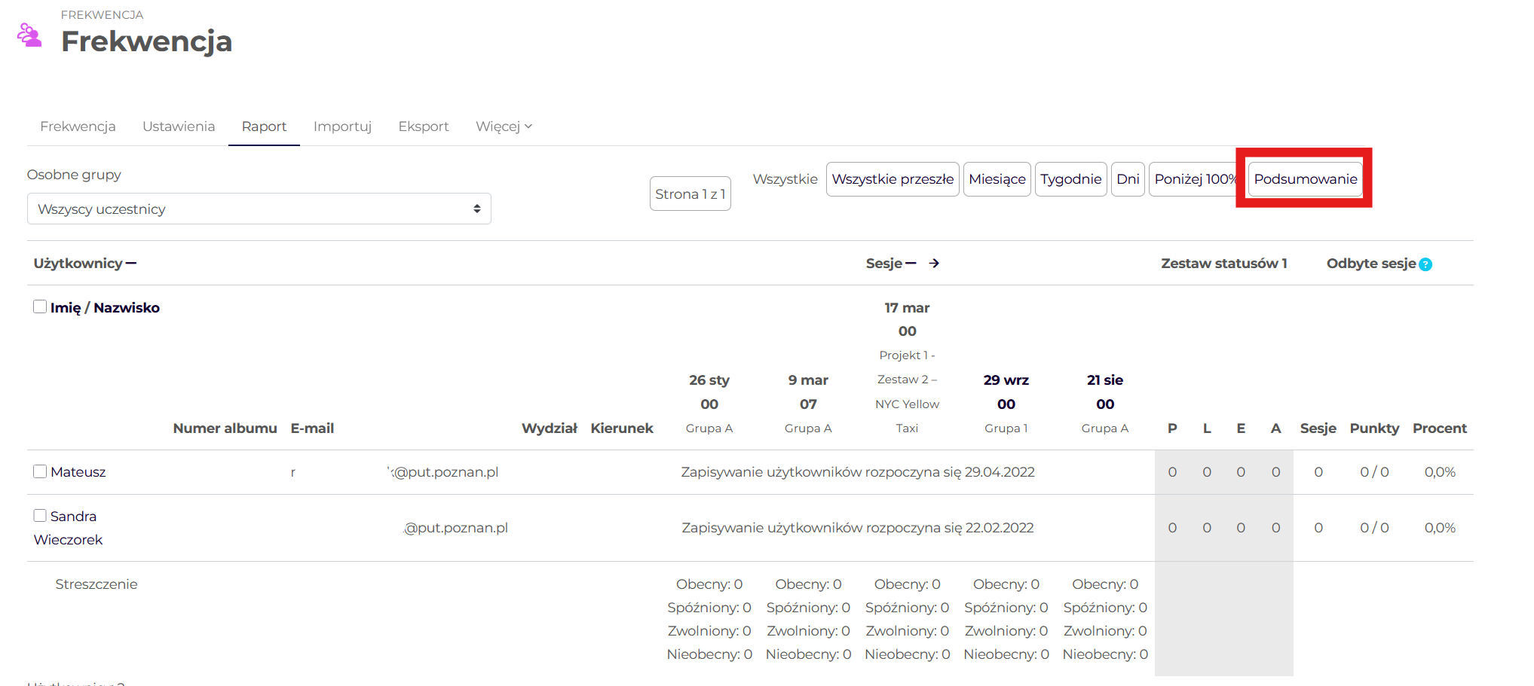
Task: Click the Frekwencja attendance module icon
Action: click(x=29, y=35)
